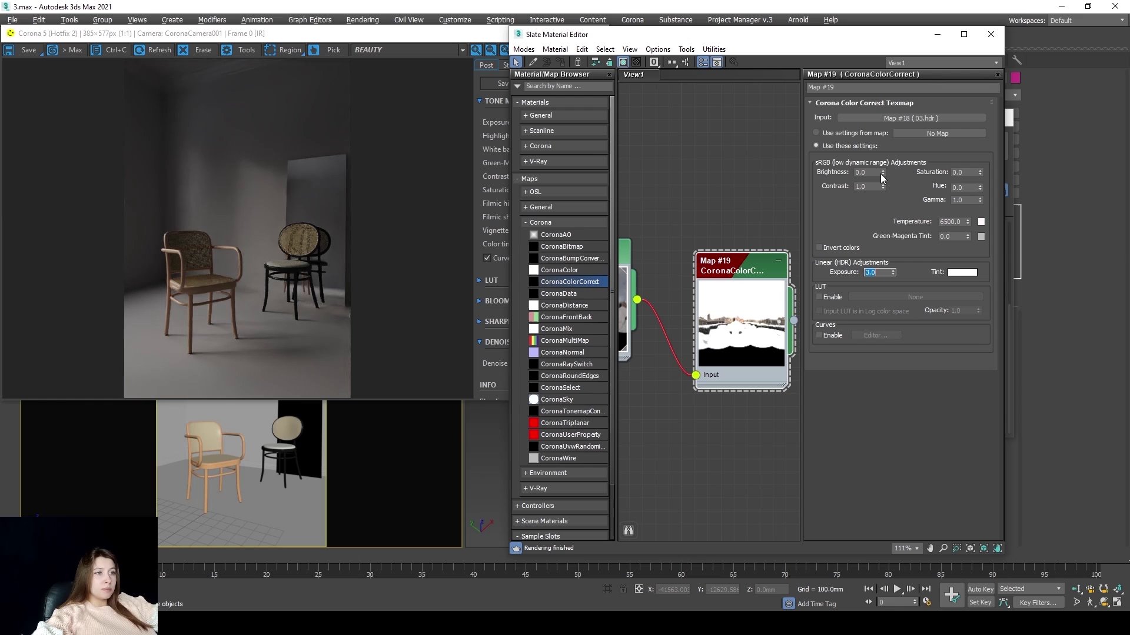This screenshot has width=1130, height=635.
Task: Select CoronaSky in the map list
Action: coord(556,399)
